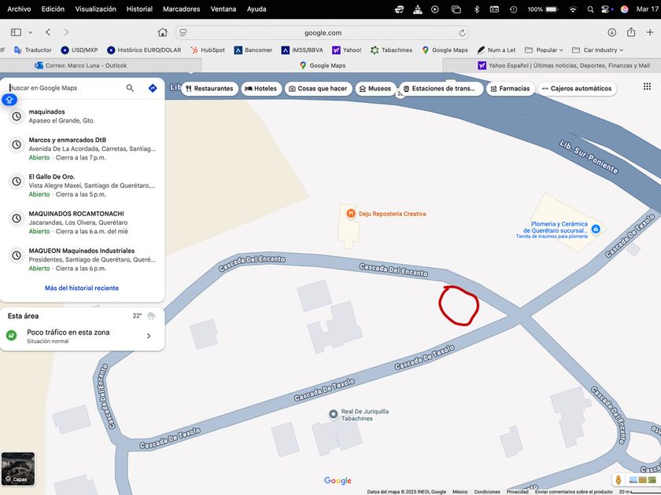Reload the page with the refresh icon

[x=462, y=33]
